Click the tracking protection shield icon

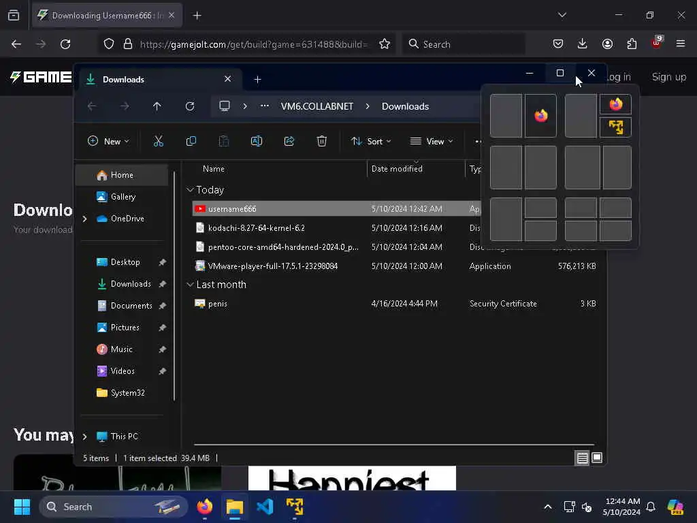click(109, 44)
